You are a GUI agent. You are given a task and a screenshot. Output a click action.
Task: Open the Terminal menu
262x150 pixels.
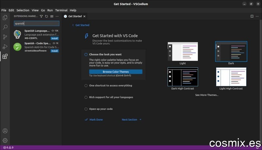click(61, 10)
